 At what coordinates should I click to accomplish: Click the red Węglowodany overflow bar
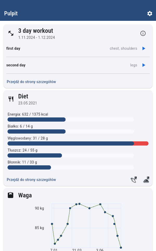(141, 143)
